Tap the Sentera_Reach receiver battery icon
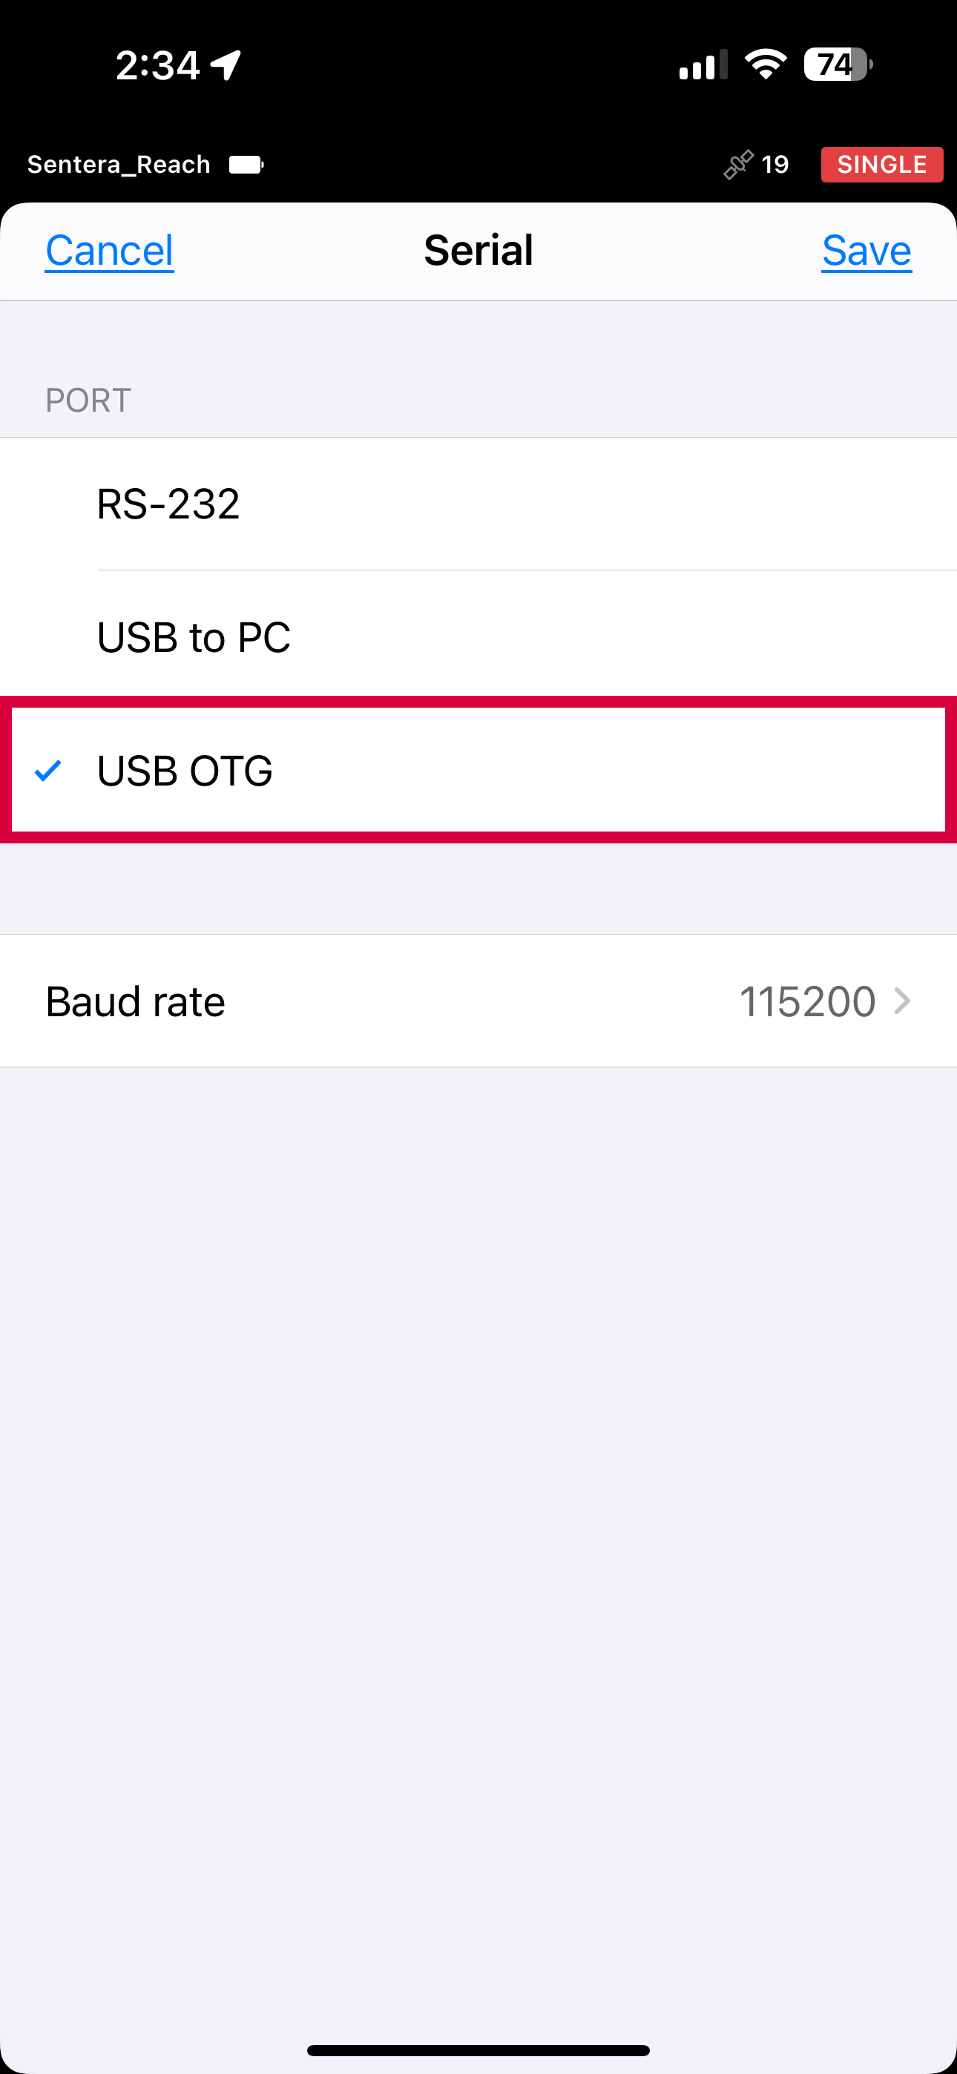This screenshot has height=2074, width=957. [x=246, y=164]
